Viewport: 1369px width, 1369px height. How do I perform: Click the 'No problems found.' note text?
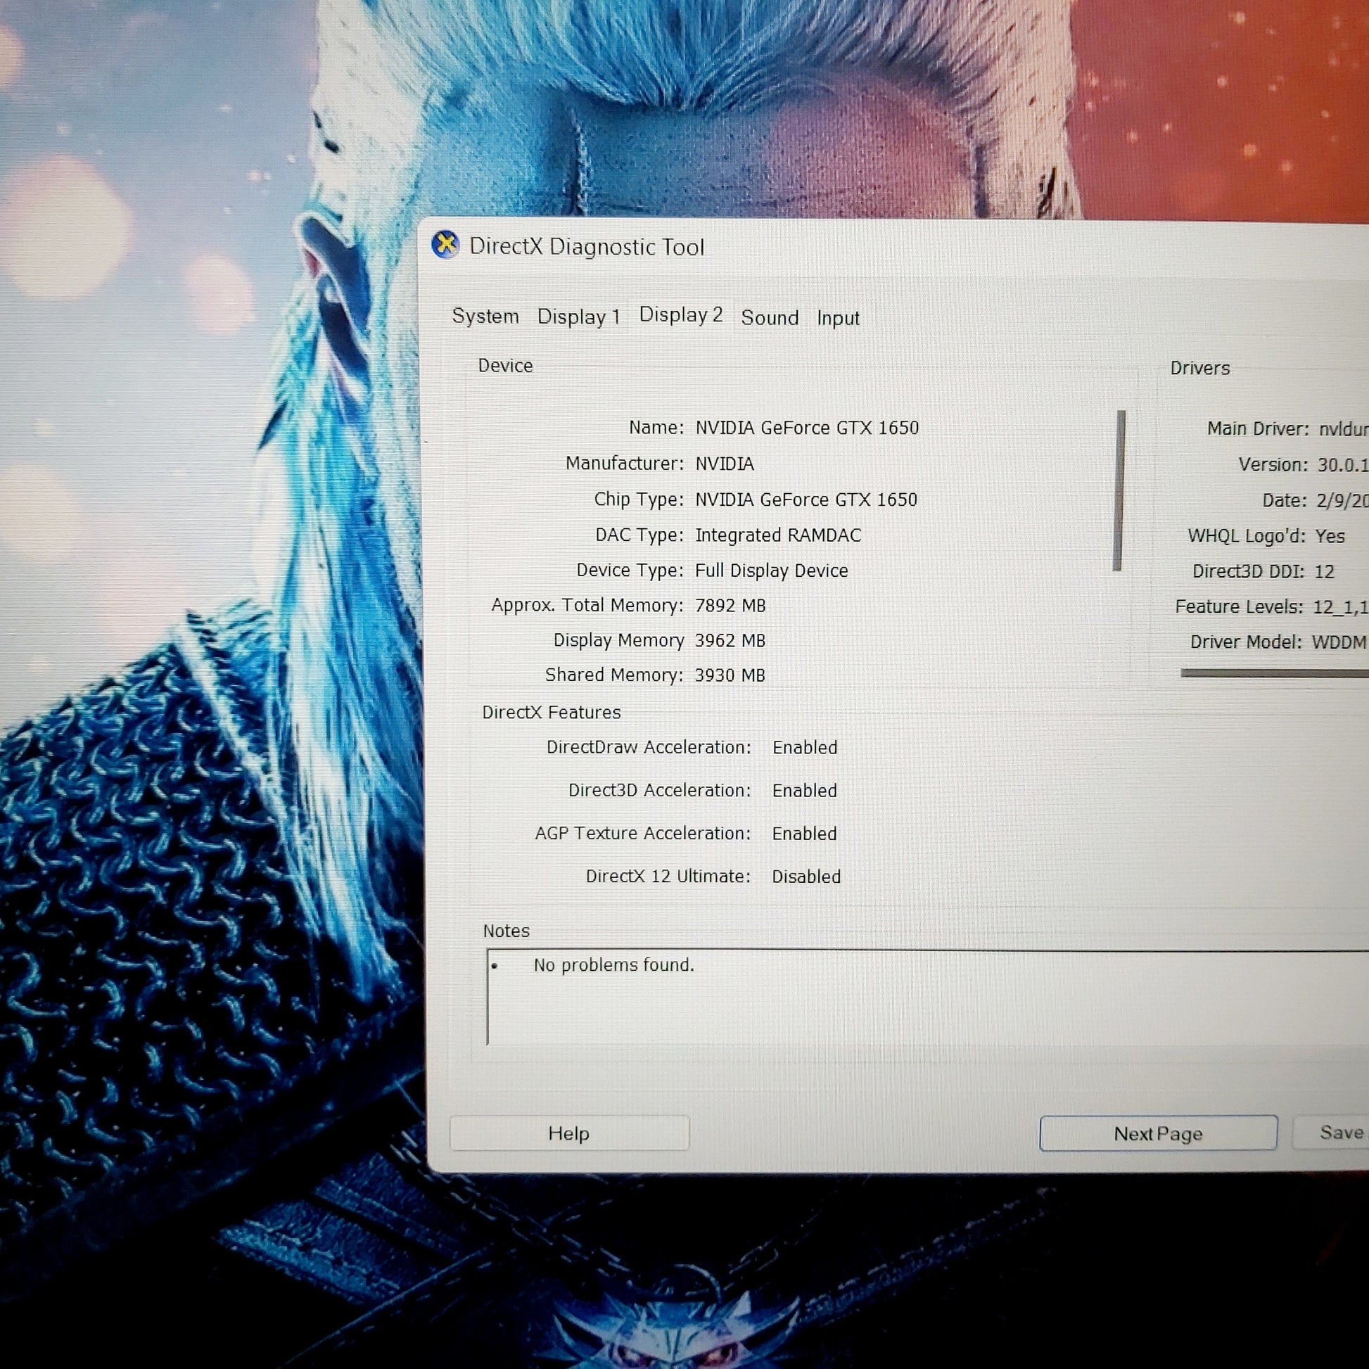click(x=613, y=965)
